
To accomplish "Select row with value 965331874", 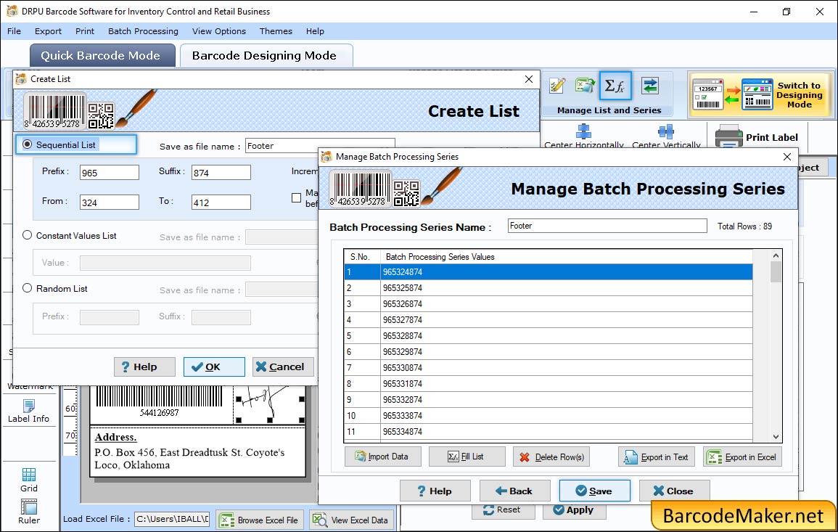I will click(x=549, y=383).
